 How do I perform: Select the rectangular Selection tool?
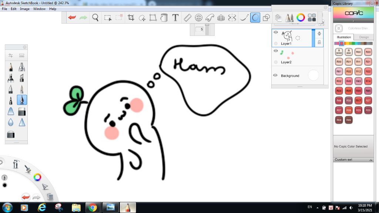108,18
